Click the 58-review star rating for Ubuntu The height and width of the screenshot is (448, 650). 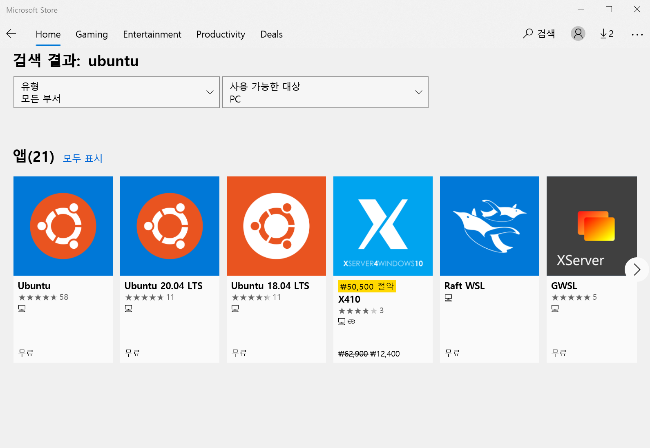tap(43, 297)
